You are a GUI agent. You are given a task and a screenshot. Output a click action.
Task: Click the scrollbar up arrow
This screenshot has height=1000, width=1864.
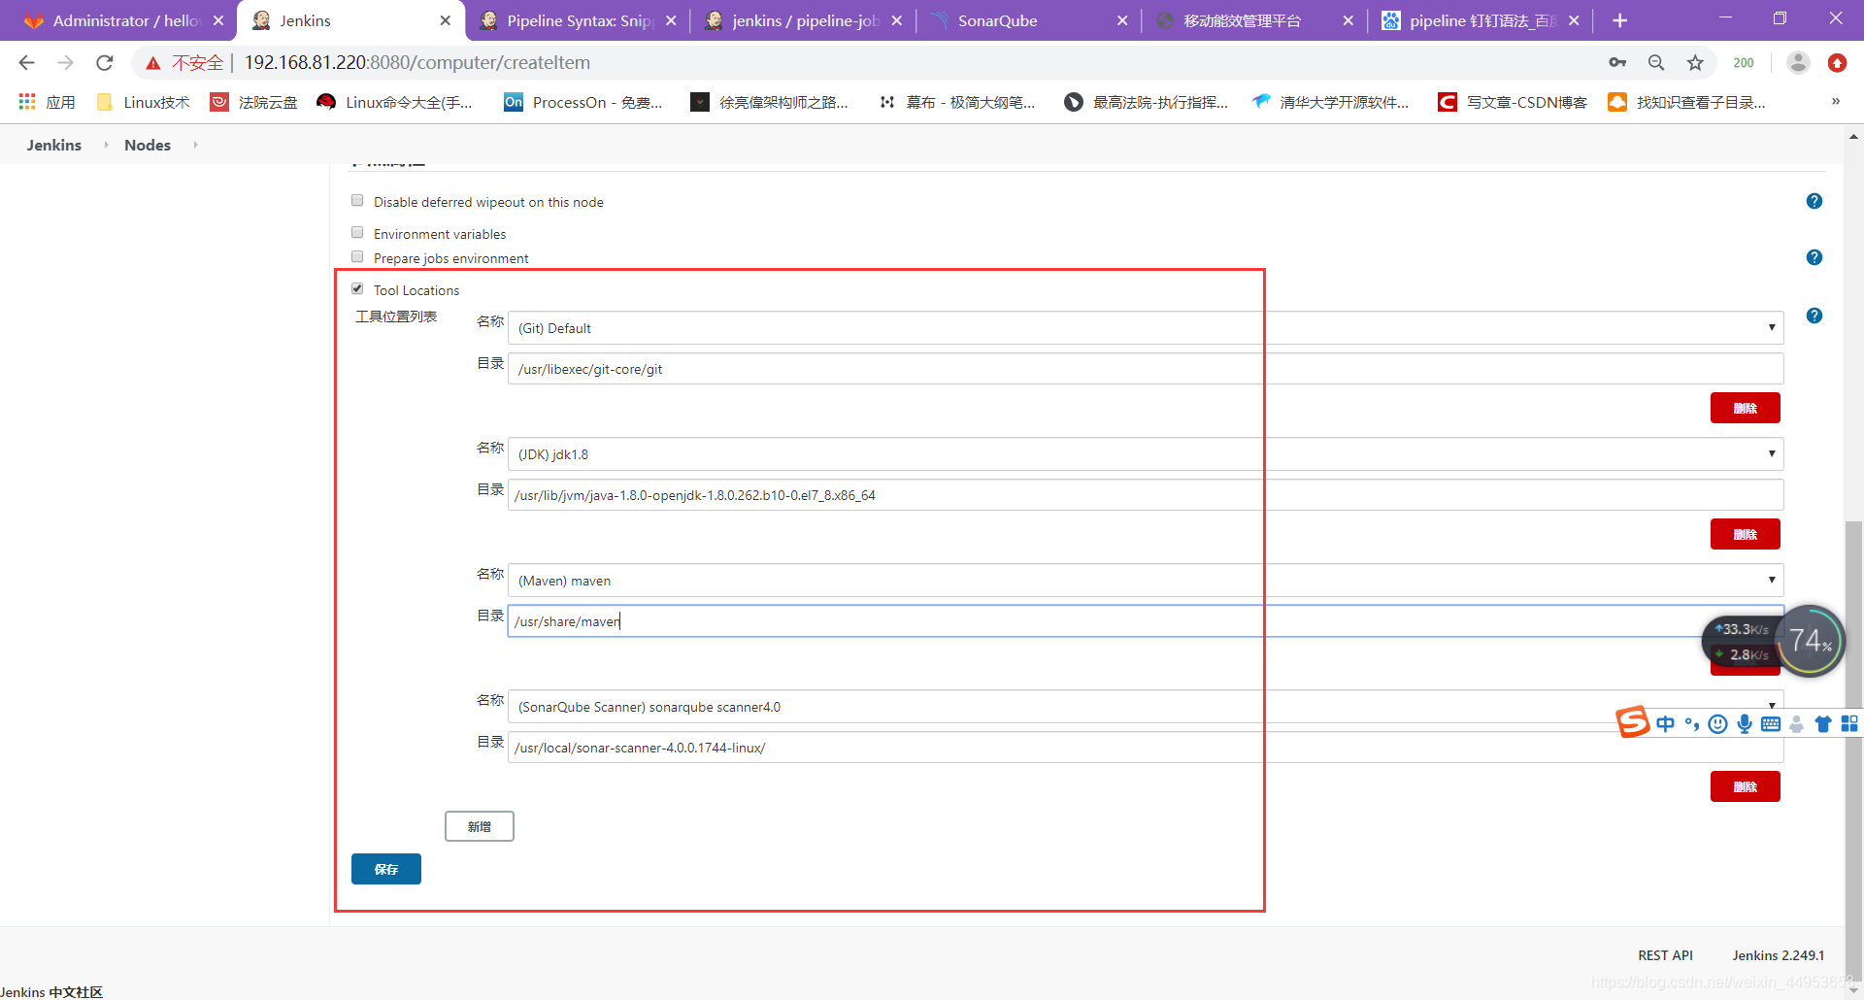1853,137
